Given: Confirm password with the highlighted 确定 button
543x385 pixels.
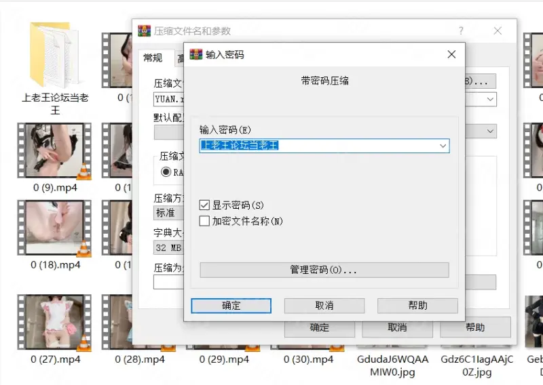Looking at the screenshot, I should [x=231, y=306].
